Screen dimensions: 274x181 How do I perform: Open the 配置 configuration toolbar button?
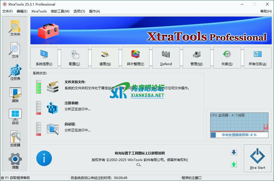(x=75, y=57)
